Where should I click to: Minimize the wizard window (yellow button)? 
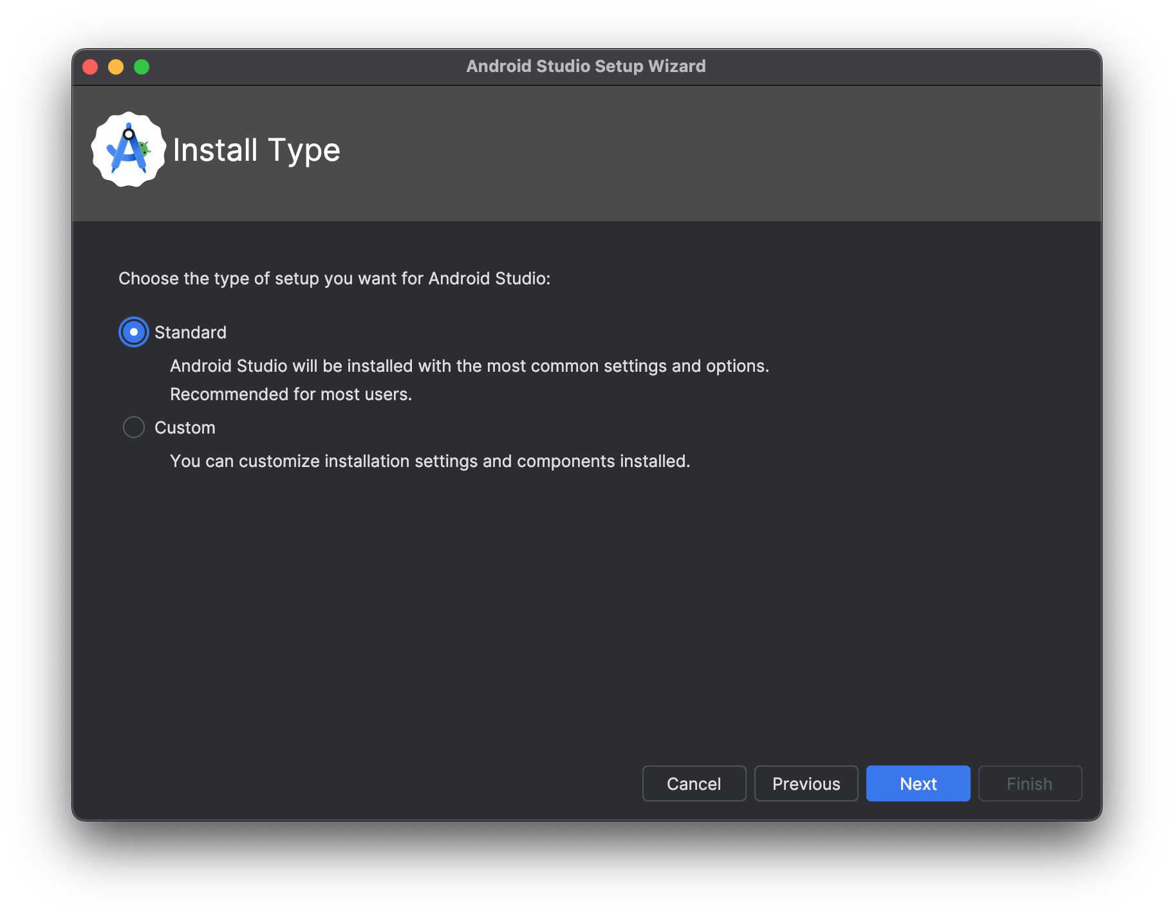116,67
